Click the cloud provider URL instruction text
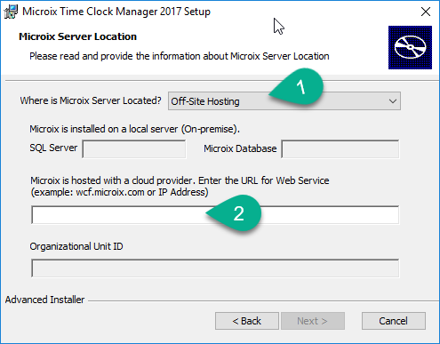Viewport: 440px width, 344px height. pyautogui.click(x=180, y=187)
